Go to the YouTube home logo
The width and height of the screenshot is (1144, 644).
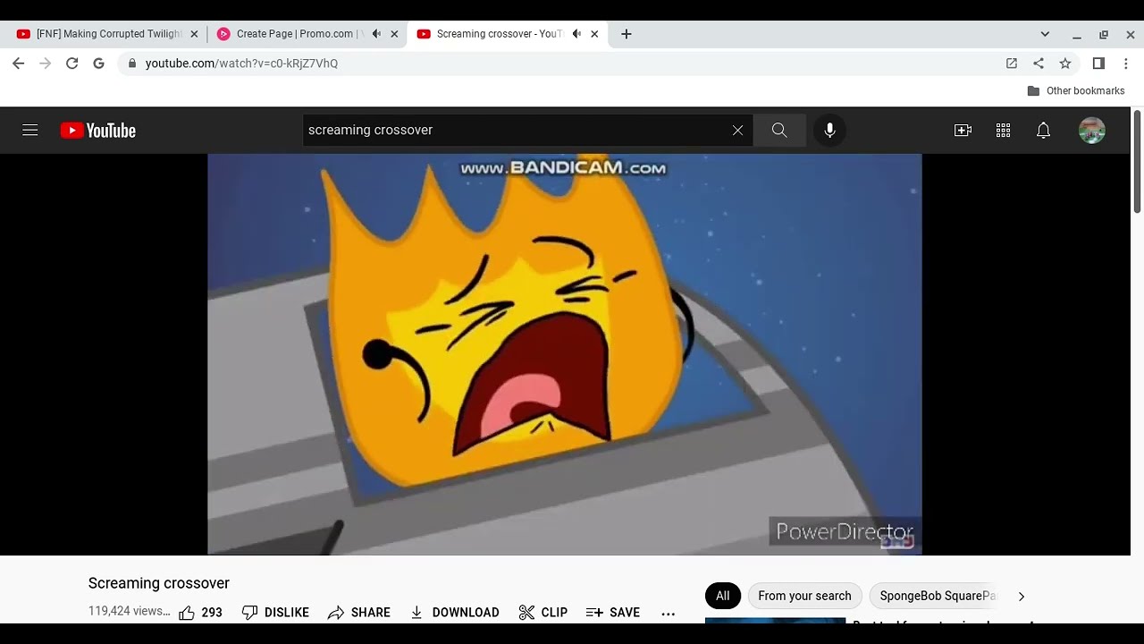pyautogui.click(x=98, y=131)
